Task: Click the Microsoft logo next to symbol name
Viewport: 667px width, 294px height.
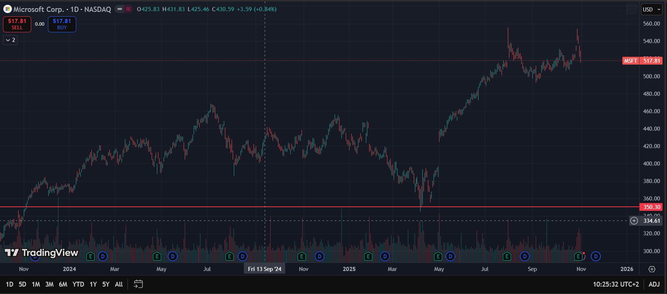Action: click(x=7, y=9)
